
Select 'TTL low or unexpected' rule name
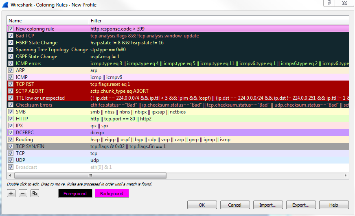pyautogui.click(x=40, y=98)
